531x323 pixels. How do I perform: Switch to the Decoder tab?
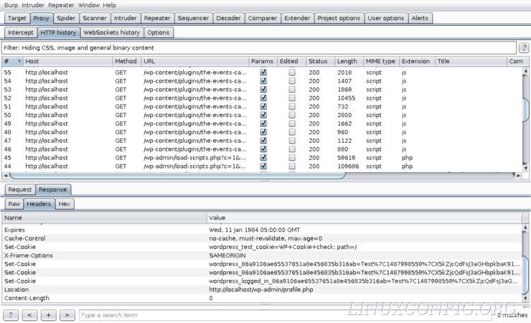[x=228, y=18]
